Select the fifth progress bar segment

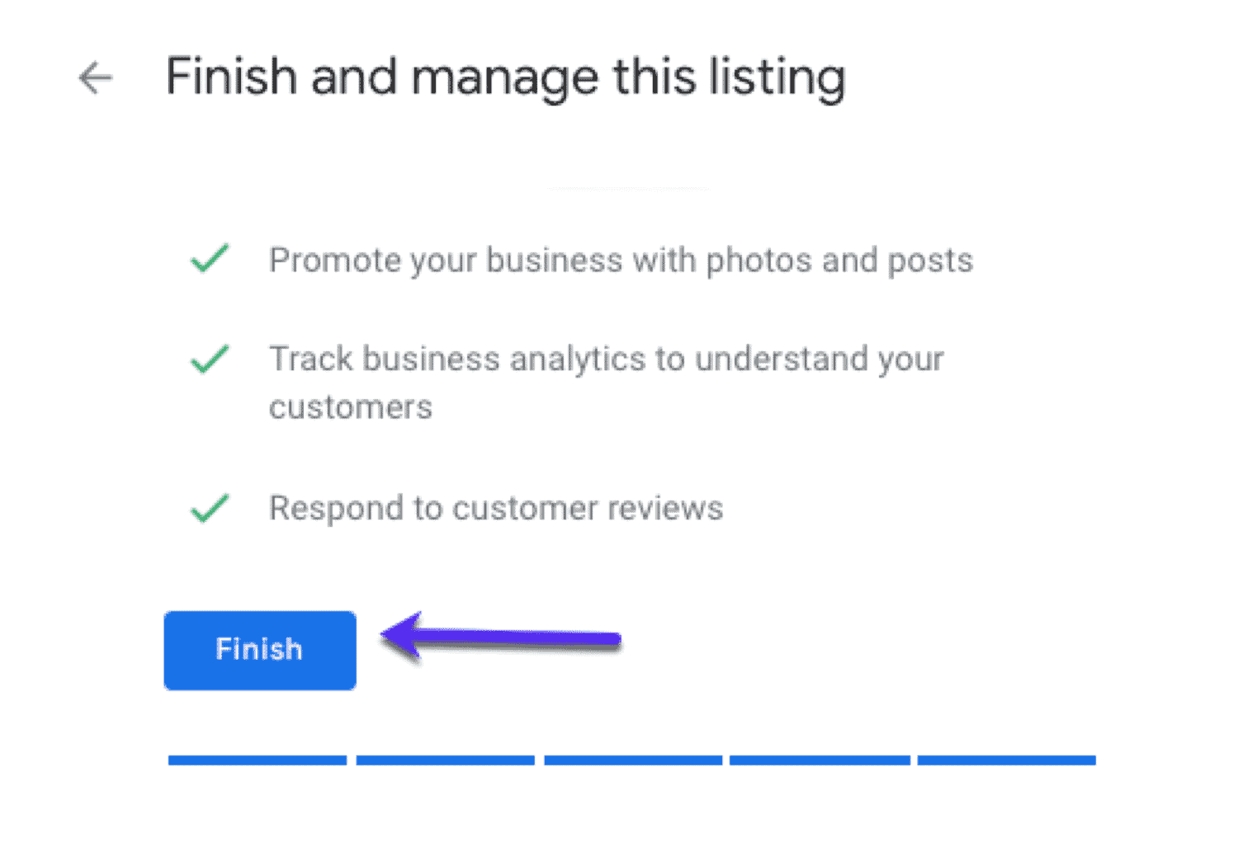click(1007, 760)
